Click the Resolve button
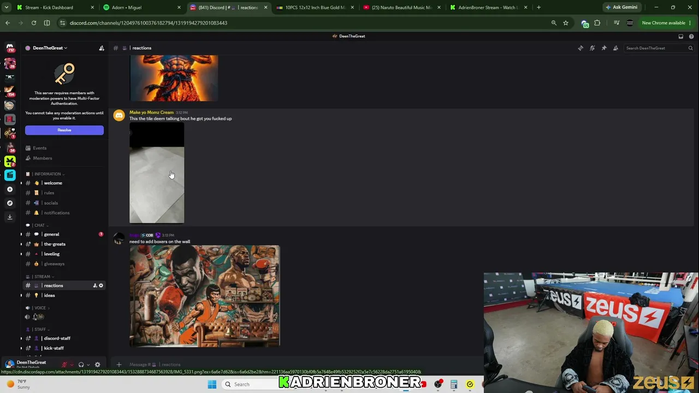 pyautogui.click(x=64, y=130)
